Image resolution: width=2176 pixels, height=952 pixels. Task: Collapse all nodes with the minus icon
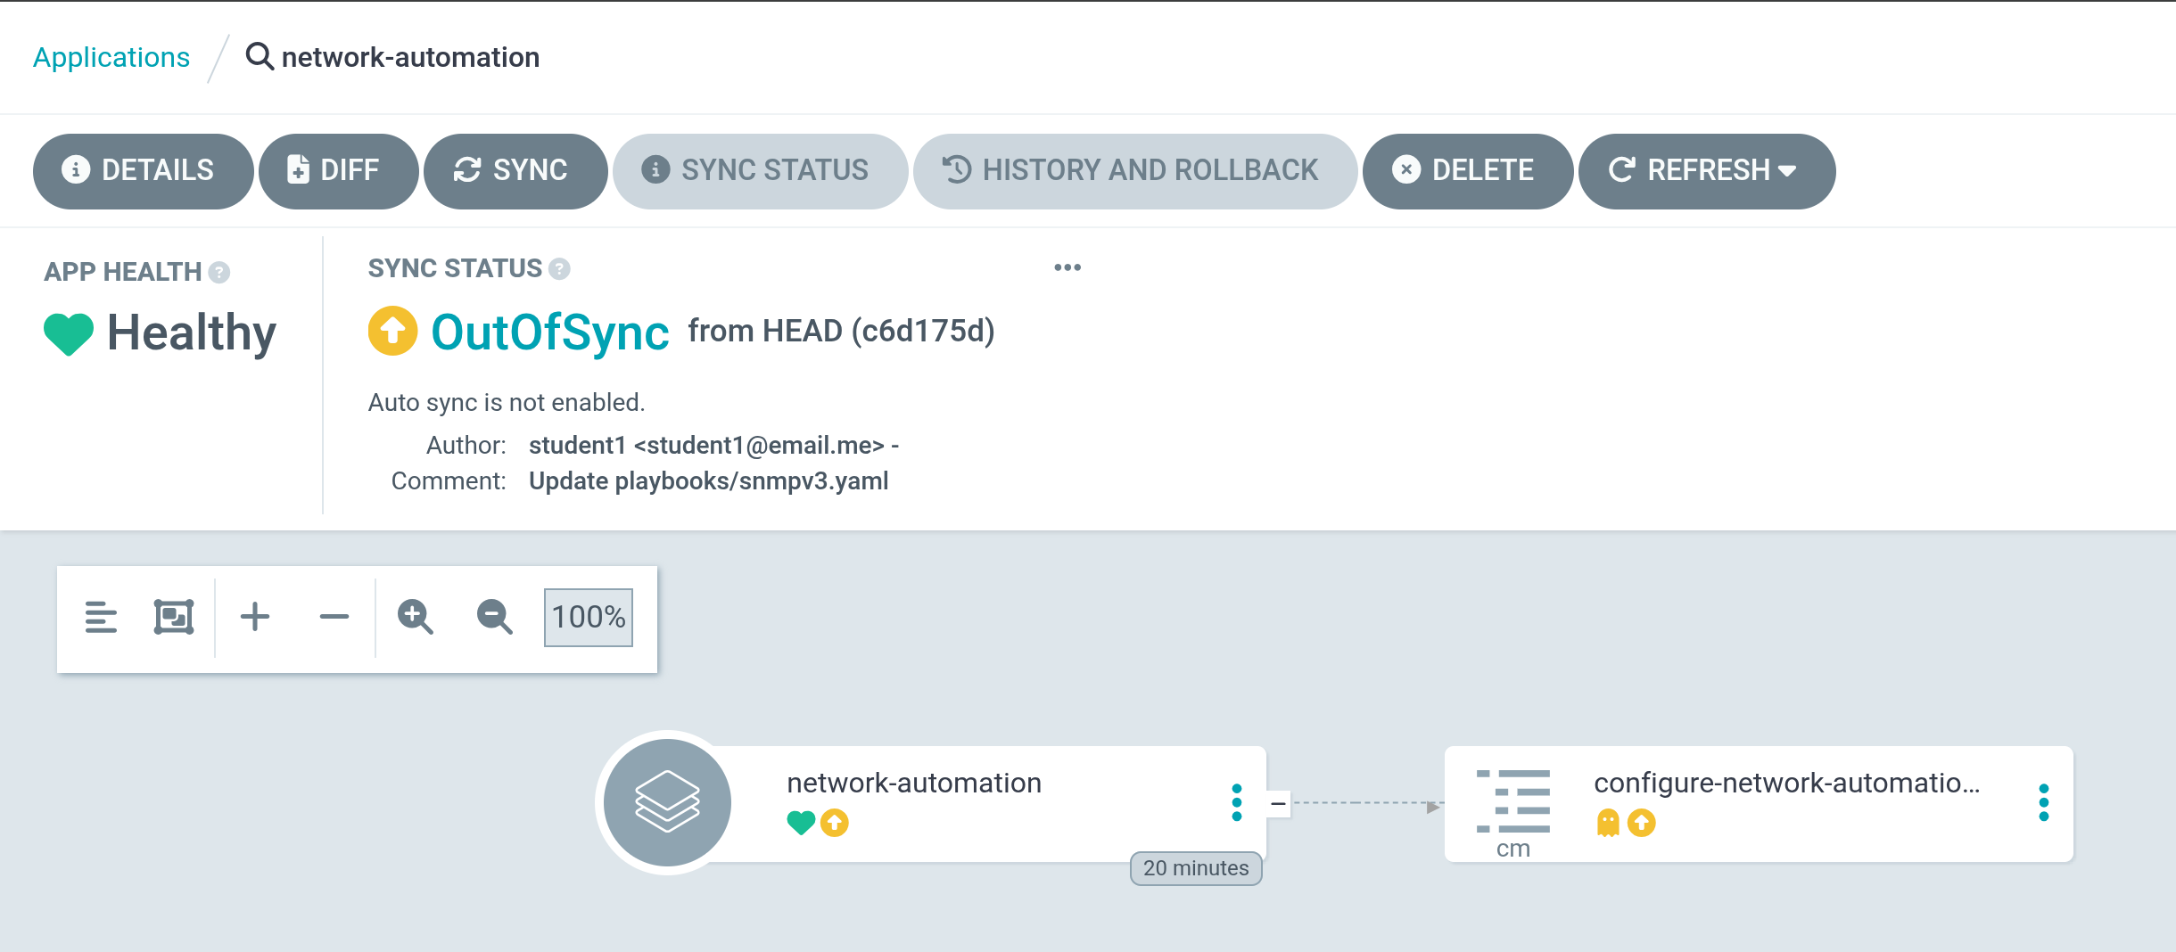click(x=334, y=617)
